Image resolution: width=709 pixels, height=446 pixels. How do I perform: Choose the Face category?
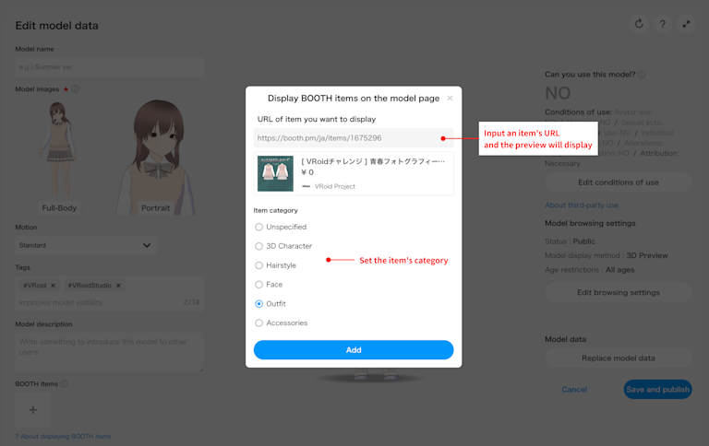[x=258, y=285]
